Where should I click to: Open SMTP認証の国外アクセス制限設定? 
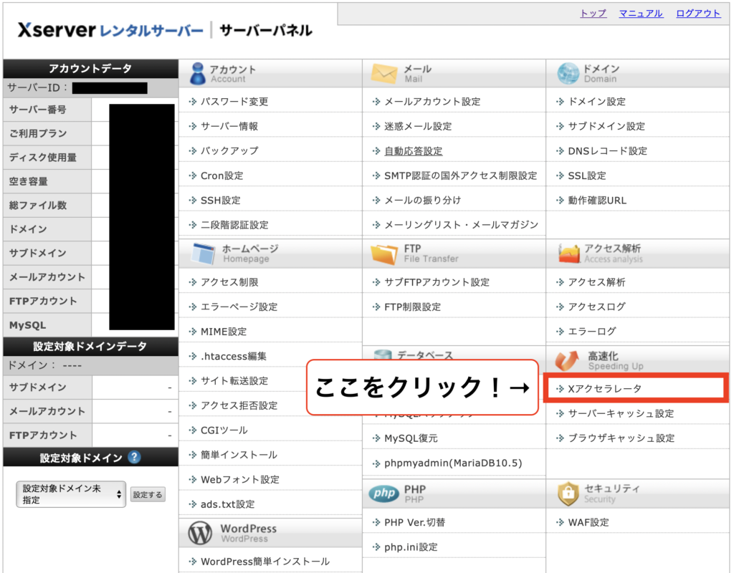tap(461, 175)
